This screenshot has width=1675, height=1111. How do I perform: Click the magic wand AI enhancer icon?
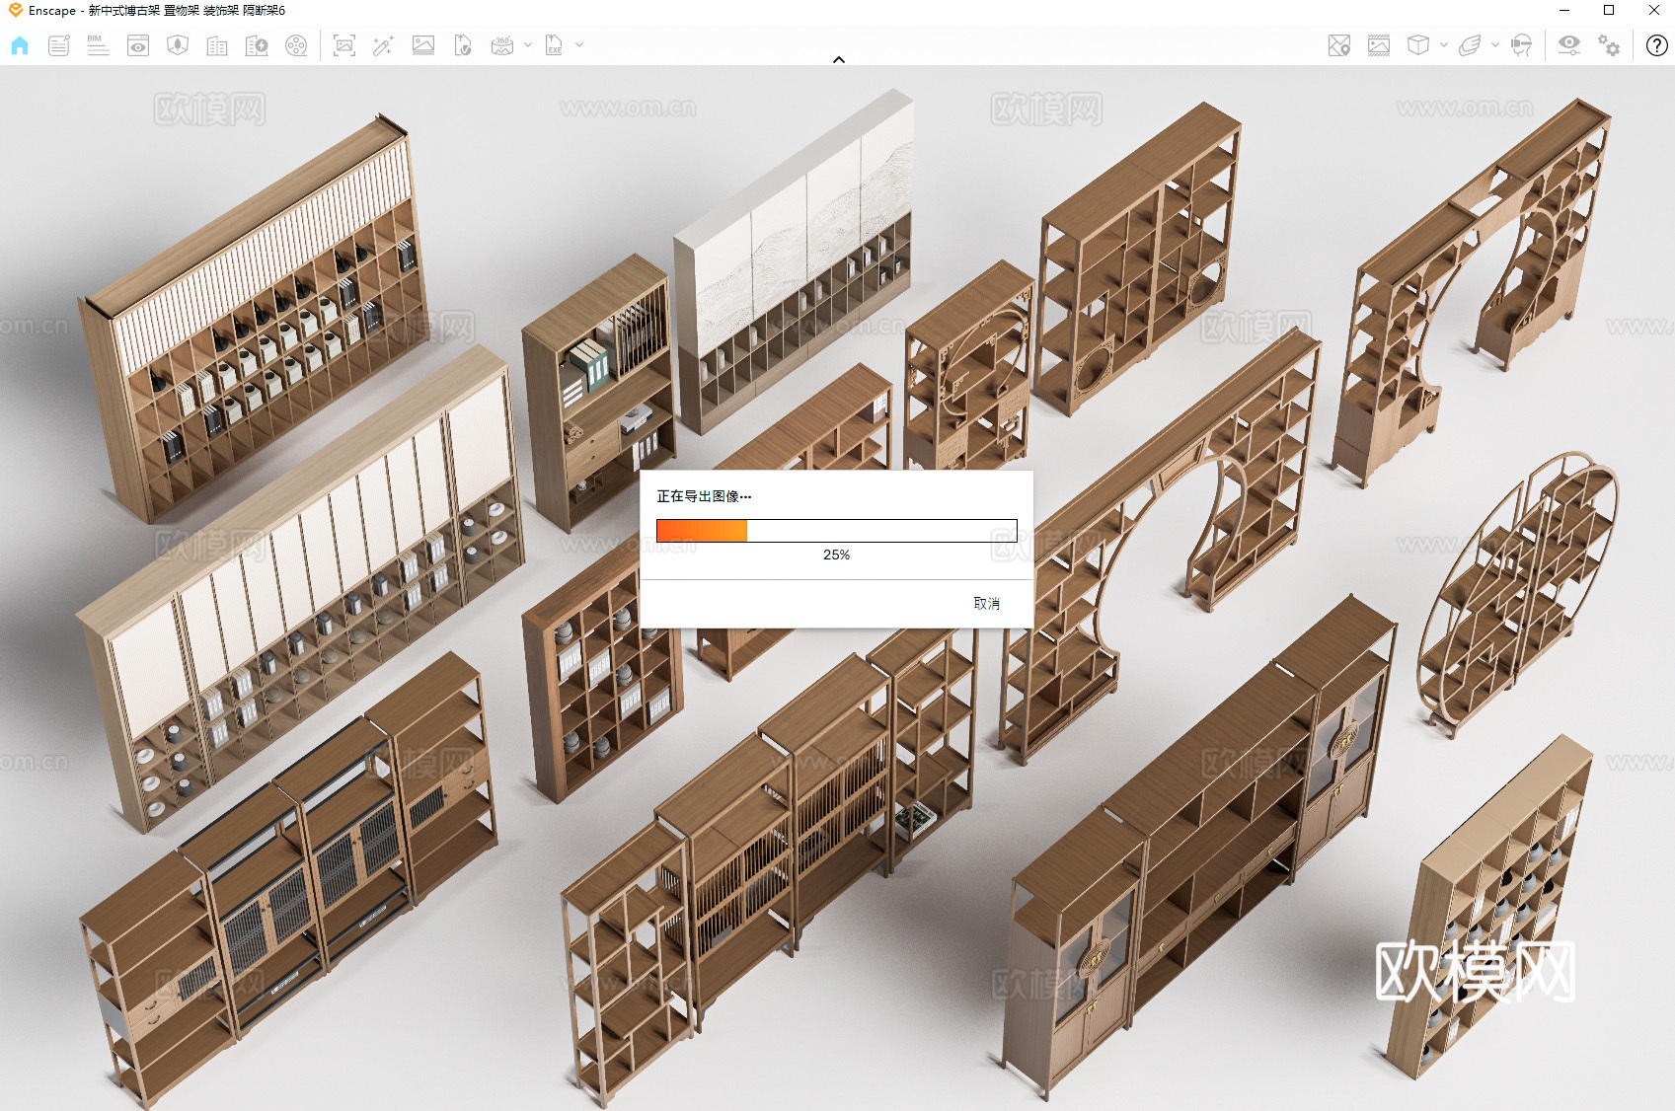[x=384, y=45]
